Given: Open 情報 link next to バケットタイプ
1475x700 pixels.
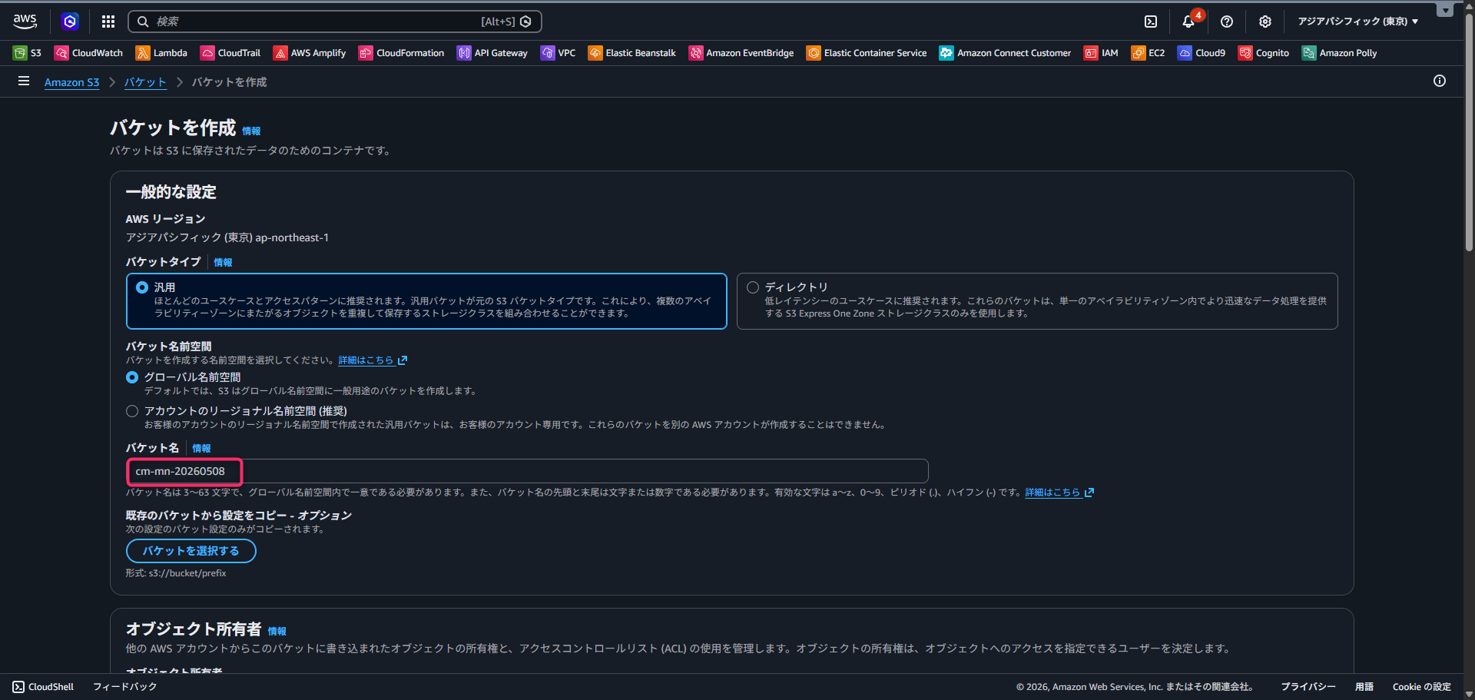Looking at the screenshot, I should tap(223, 263).
